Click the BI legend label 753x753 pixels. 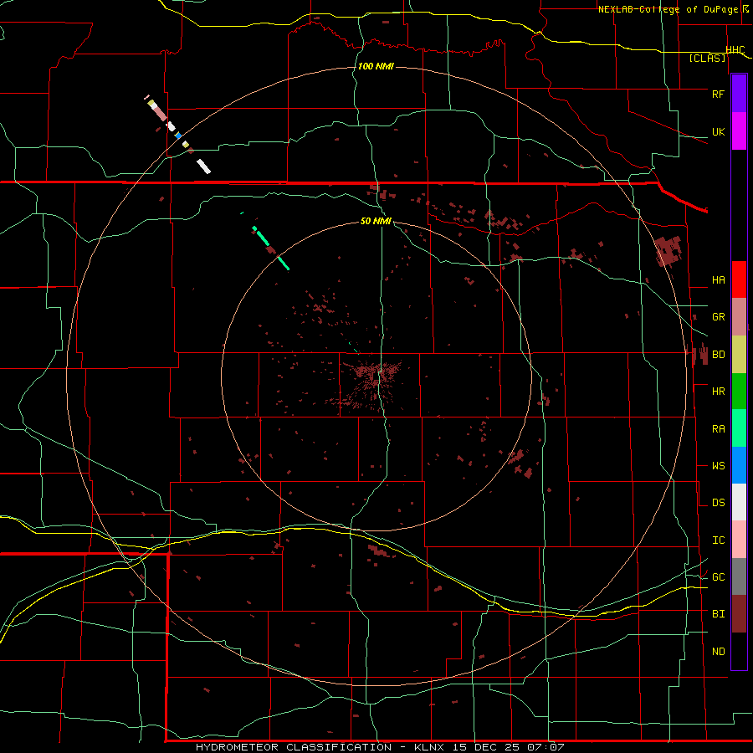(x=718, y=614)
